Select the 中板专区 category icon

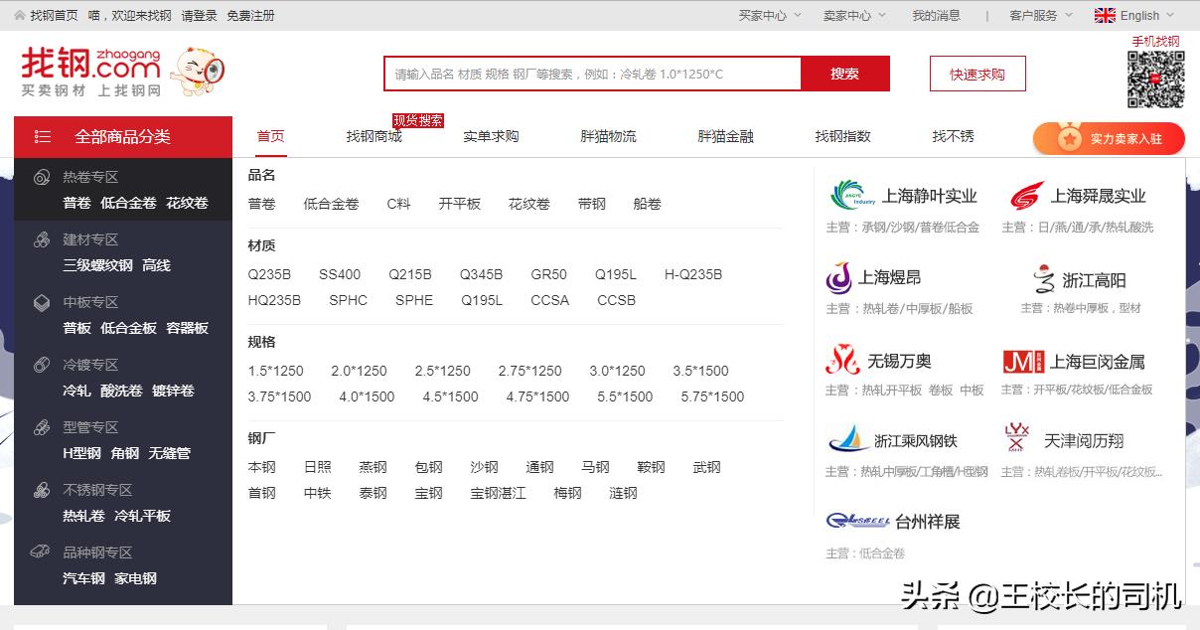(42, 302)
